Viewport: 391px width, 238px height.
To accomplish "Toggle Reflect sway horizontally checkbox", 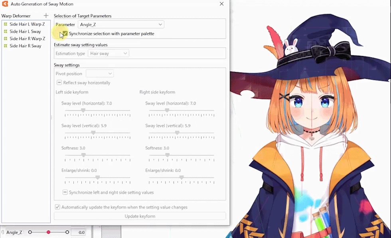I will [59, 83].
